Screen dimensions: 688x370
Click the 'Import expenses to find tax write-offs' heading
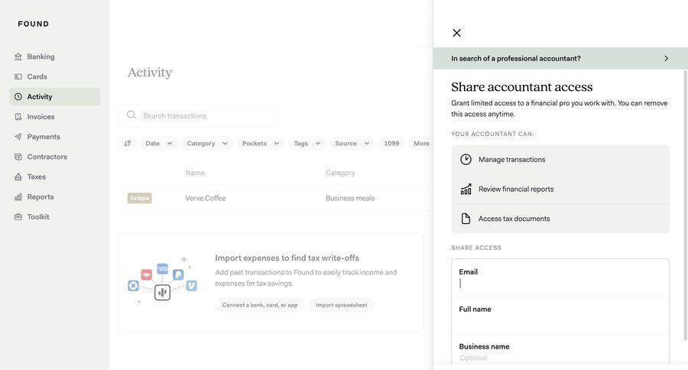click(x=287, y=258)
